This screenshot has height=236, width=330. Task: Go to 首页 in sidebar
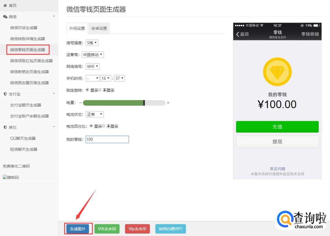(13, 5)
